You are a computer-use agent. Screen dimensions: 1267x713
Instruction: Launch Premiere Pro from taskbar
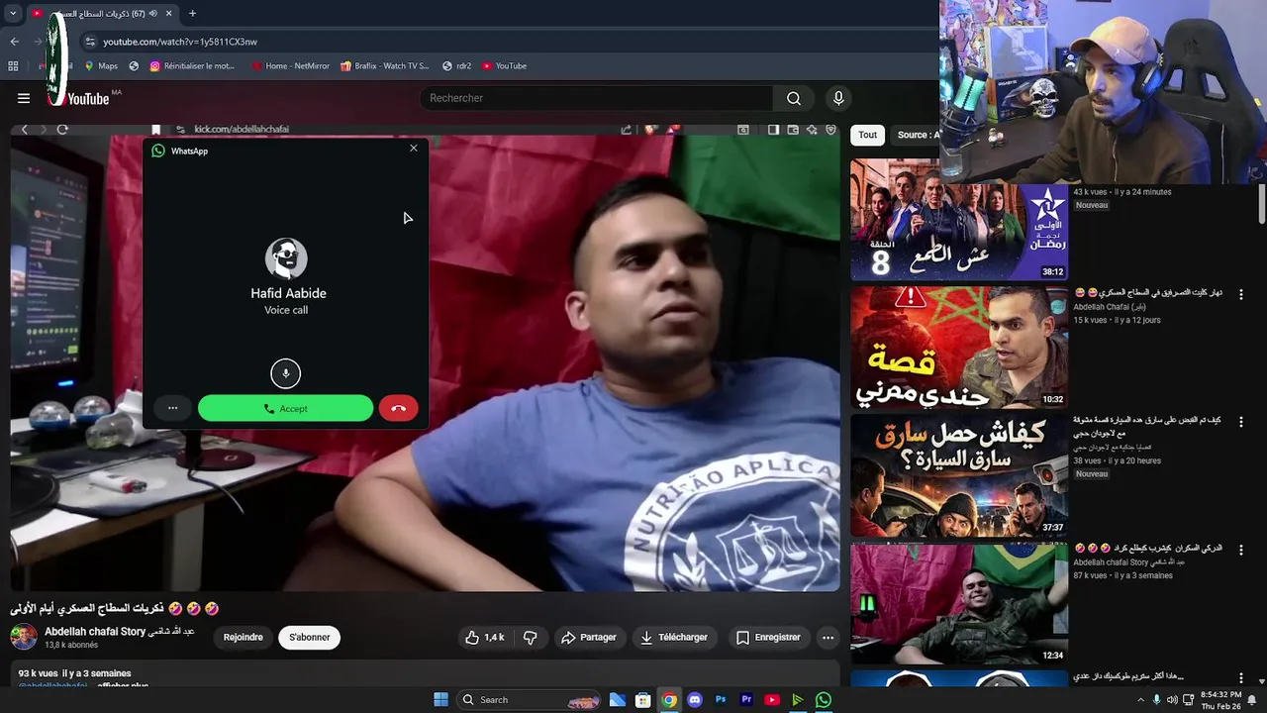[746, 700]
